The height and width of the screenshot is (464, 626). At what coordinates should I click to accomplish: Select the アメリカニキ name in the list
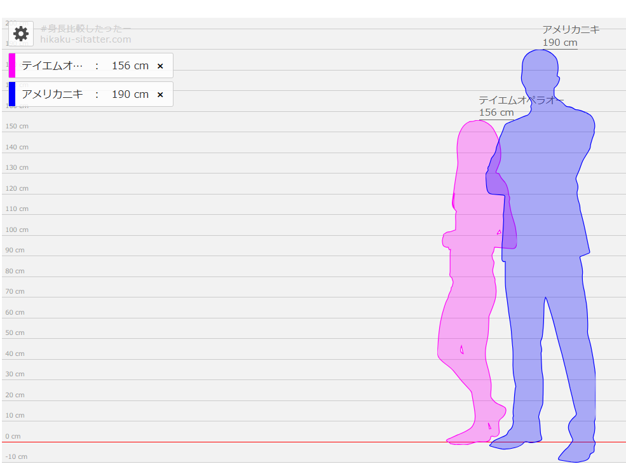coord(52,95)
